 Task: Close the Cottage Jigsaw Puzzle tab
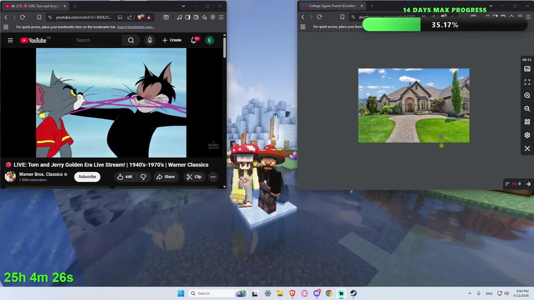coord(362,6)
